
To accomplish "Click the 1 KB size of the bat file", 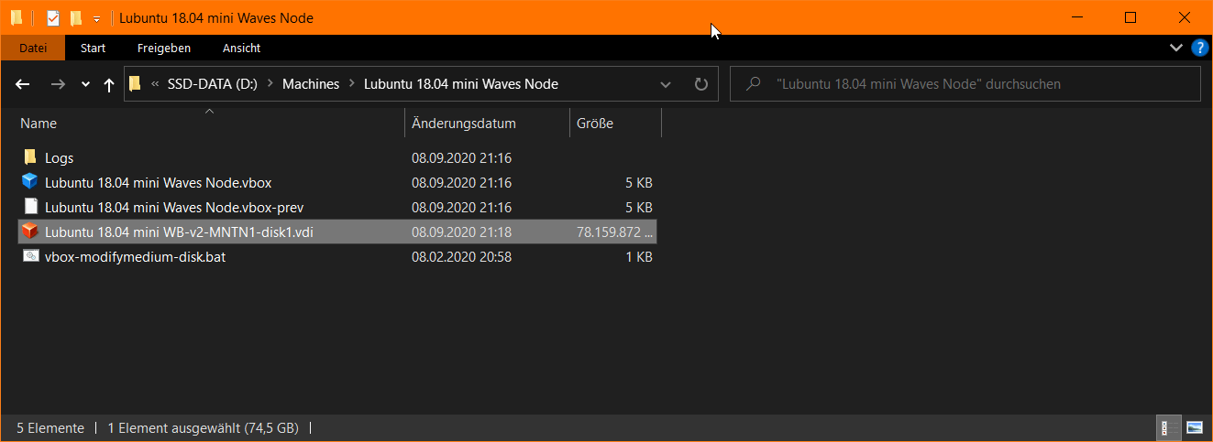I will click(x=639, y=257).
